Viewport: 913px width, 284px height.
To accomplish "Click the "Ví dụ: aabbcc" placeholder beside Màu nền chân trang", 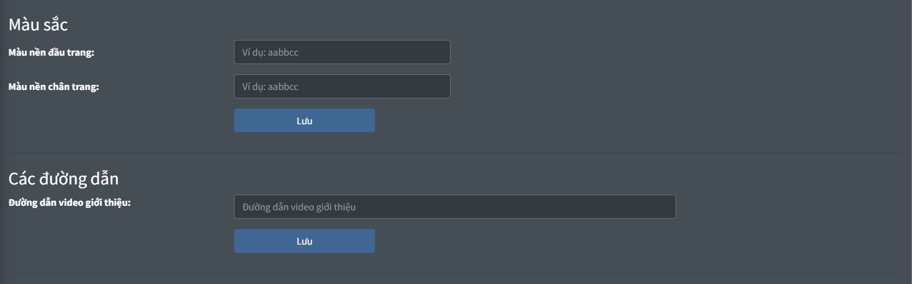I will coord(271,87).
